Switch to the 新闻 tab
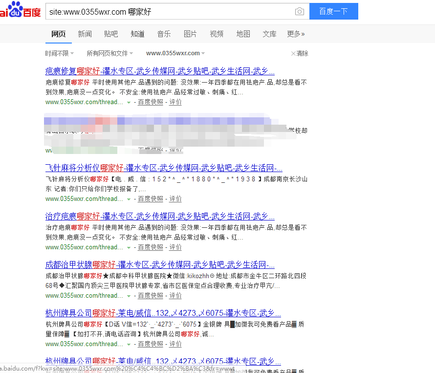The image size is (435, 373). tap(85, 34)
